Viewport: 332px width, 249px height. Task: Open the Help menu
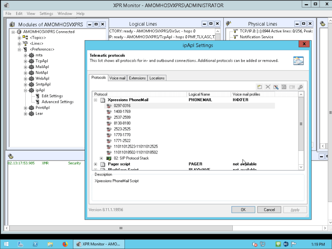coord(80,14)
